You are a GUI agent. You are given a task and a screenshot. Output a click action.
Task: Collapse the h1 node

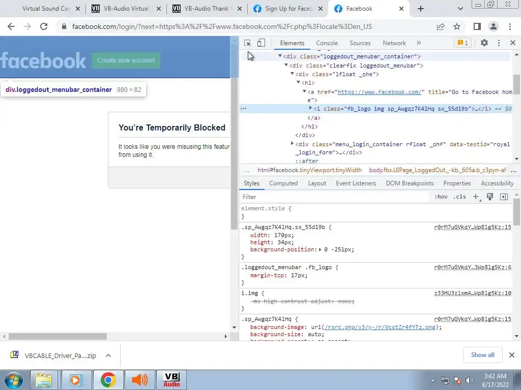click(x=298, y=82)
